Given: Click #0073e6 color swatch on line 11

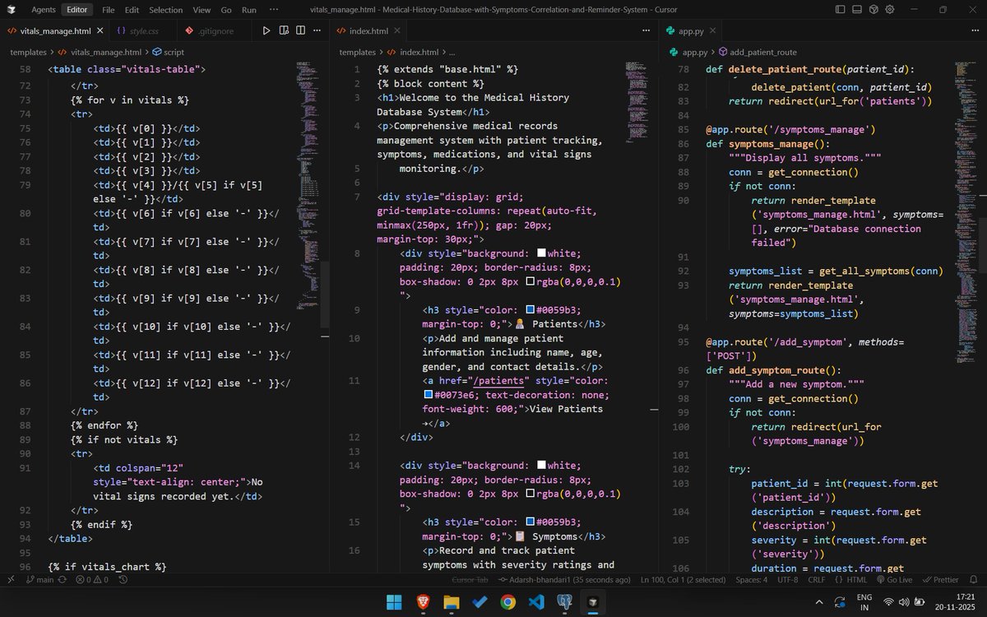Looking at the screenshot, I should click(428, 395).
